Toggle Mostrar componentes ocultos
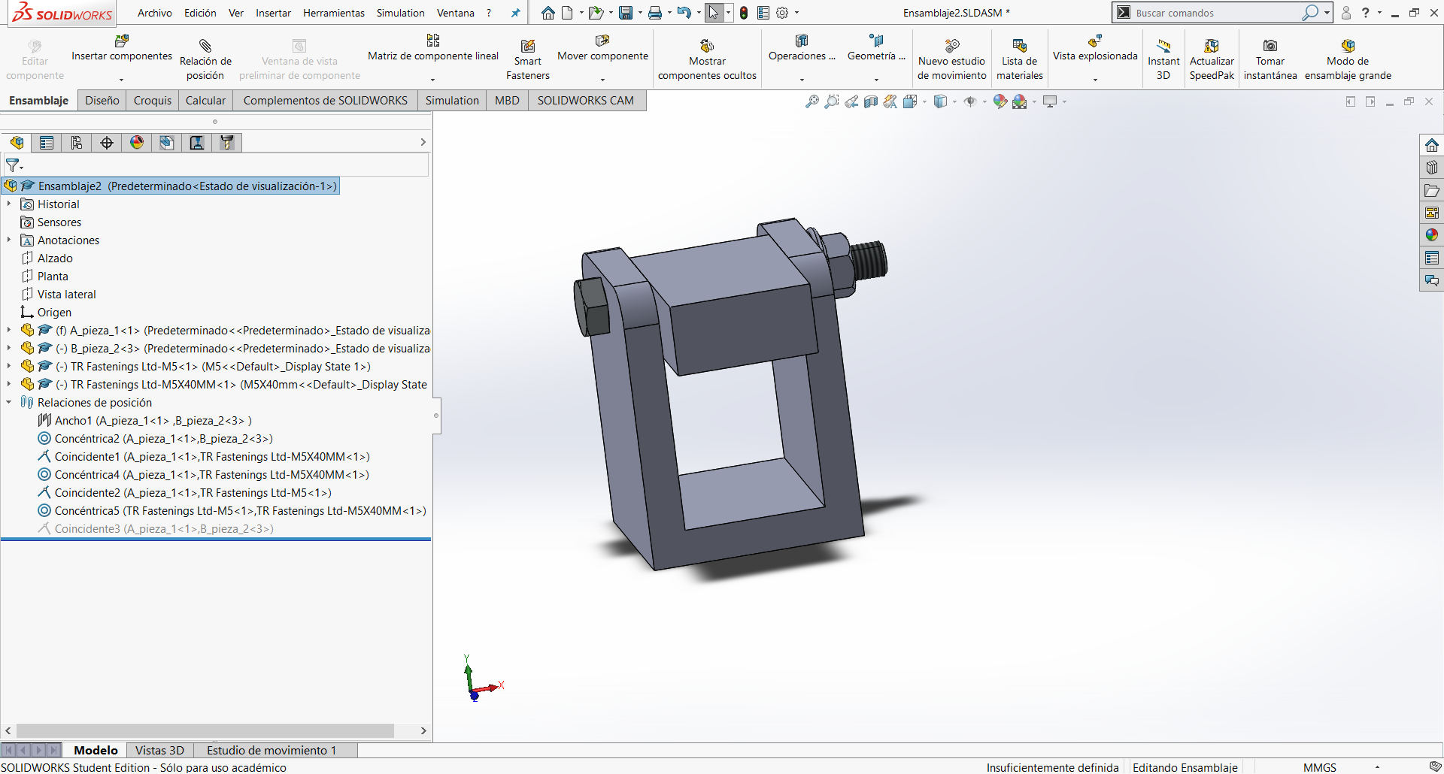The image size is (1444, 774). [x=707, y=47]
